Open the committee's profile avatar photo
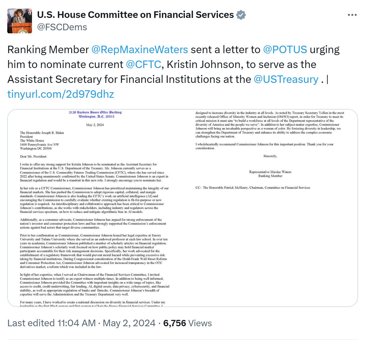Image resolution: width=368 pixels, height=340 pixels. click(20, 21)
